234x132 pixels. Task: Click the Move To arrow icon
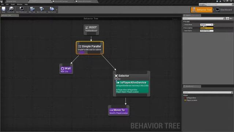(111, 110)
